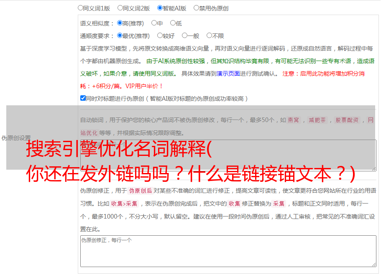This screenshot has height=275, width=381.
Task: Open the 演示页面 link
Action: click(228, 74)
